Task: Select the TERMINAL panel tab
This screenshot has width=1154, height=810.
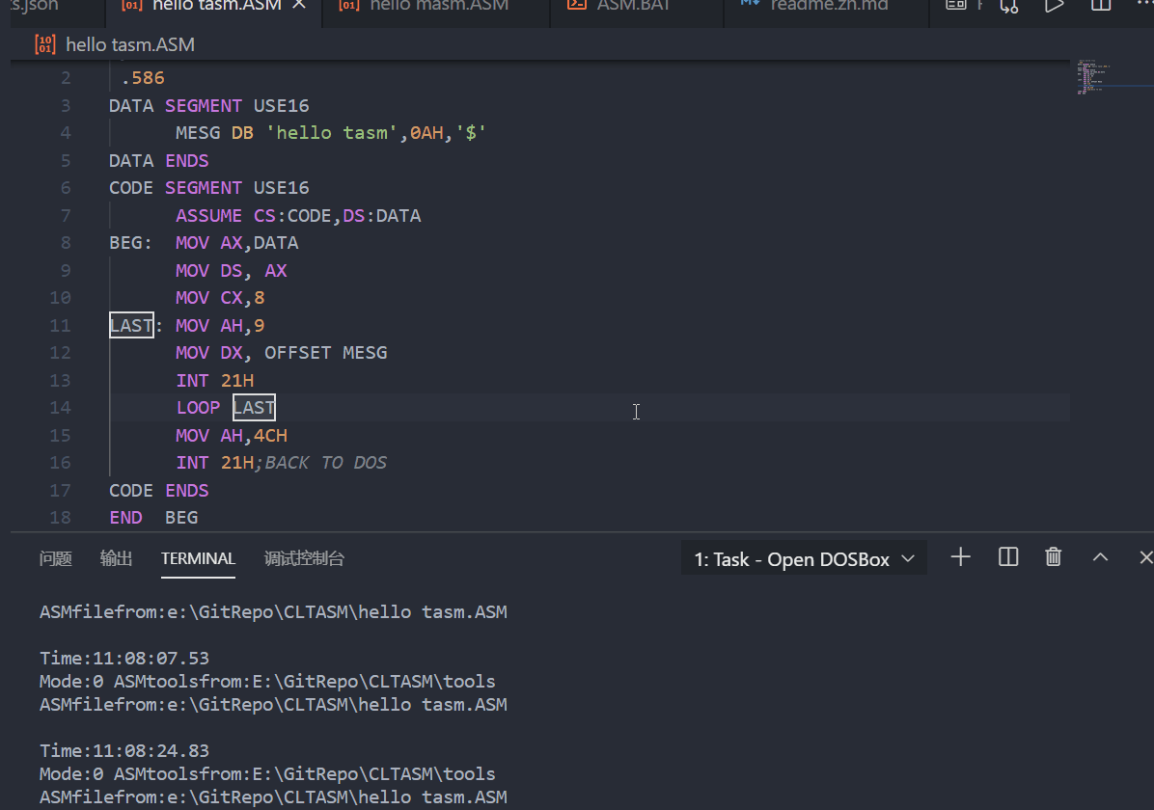Action: point(198,559)
